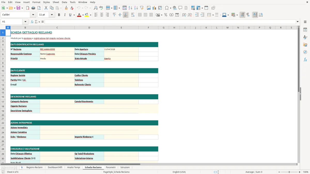Select column E header
The image size is (310, 174).
point(121,28)
